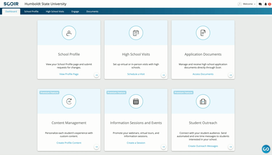
Task: Click the Content Management card heading
Action: (69, 123)
